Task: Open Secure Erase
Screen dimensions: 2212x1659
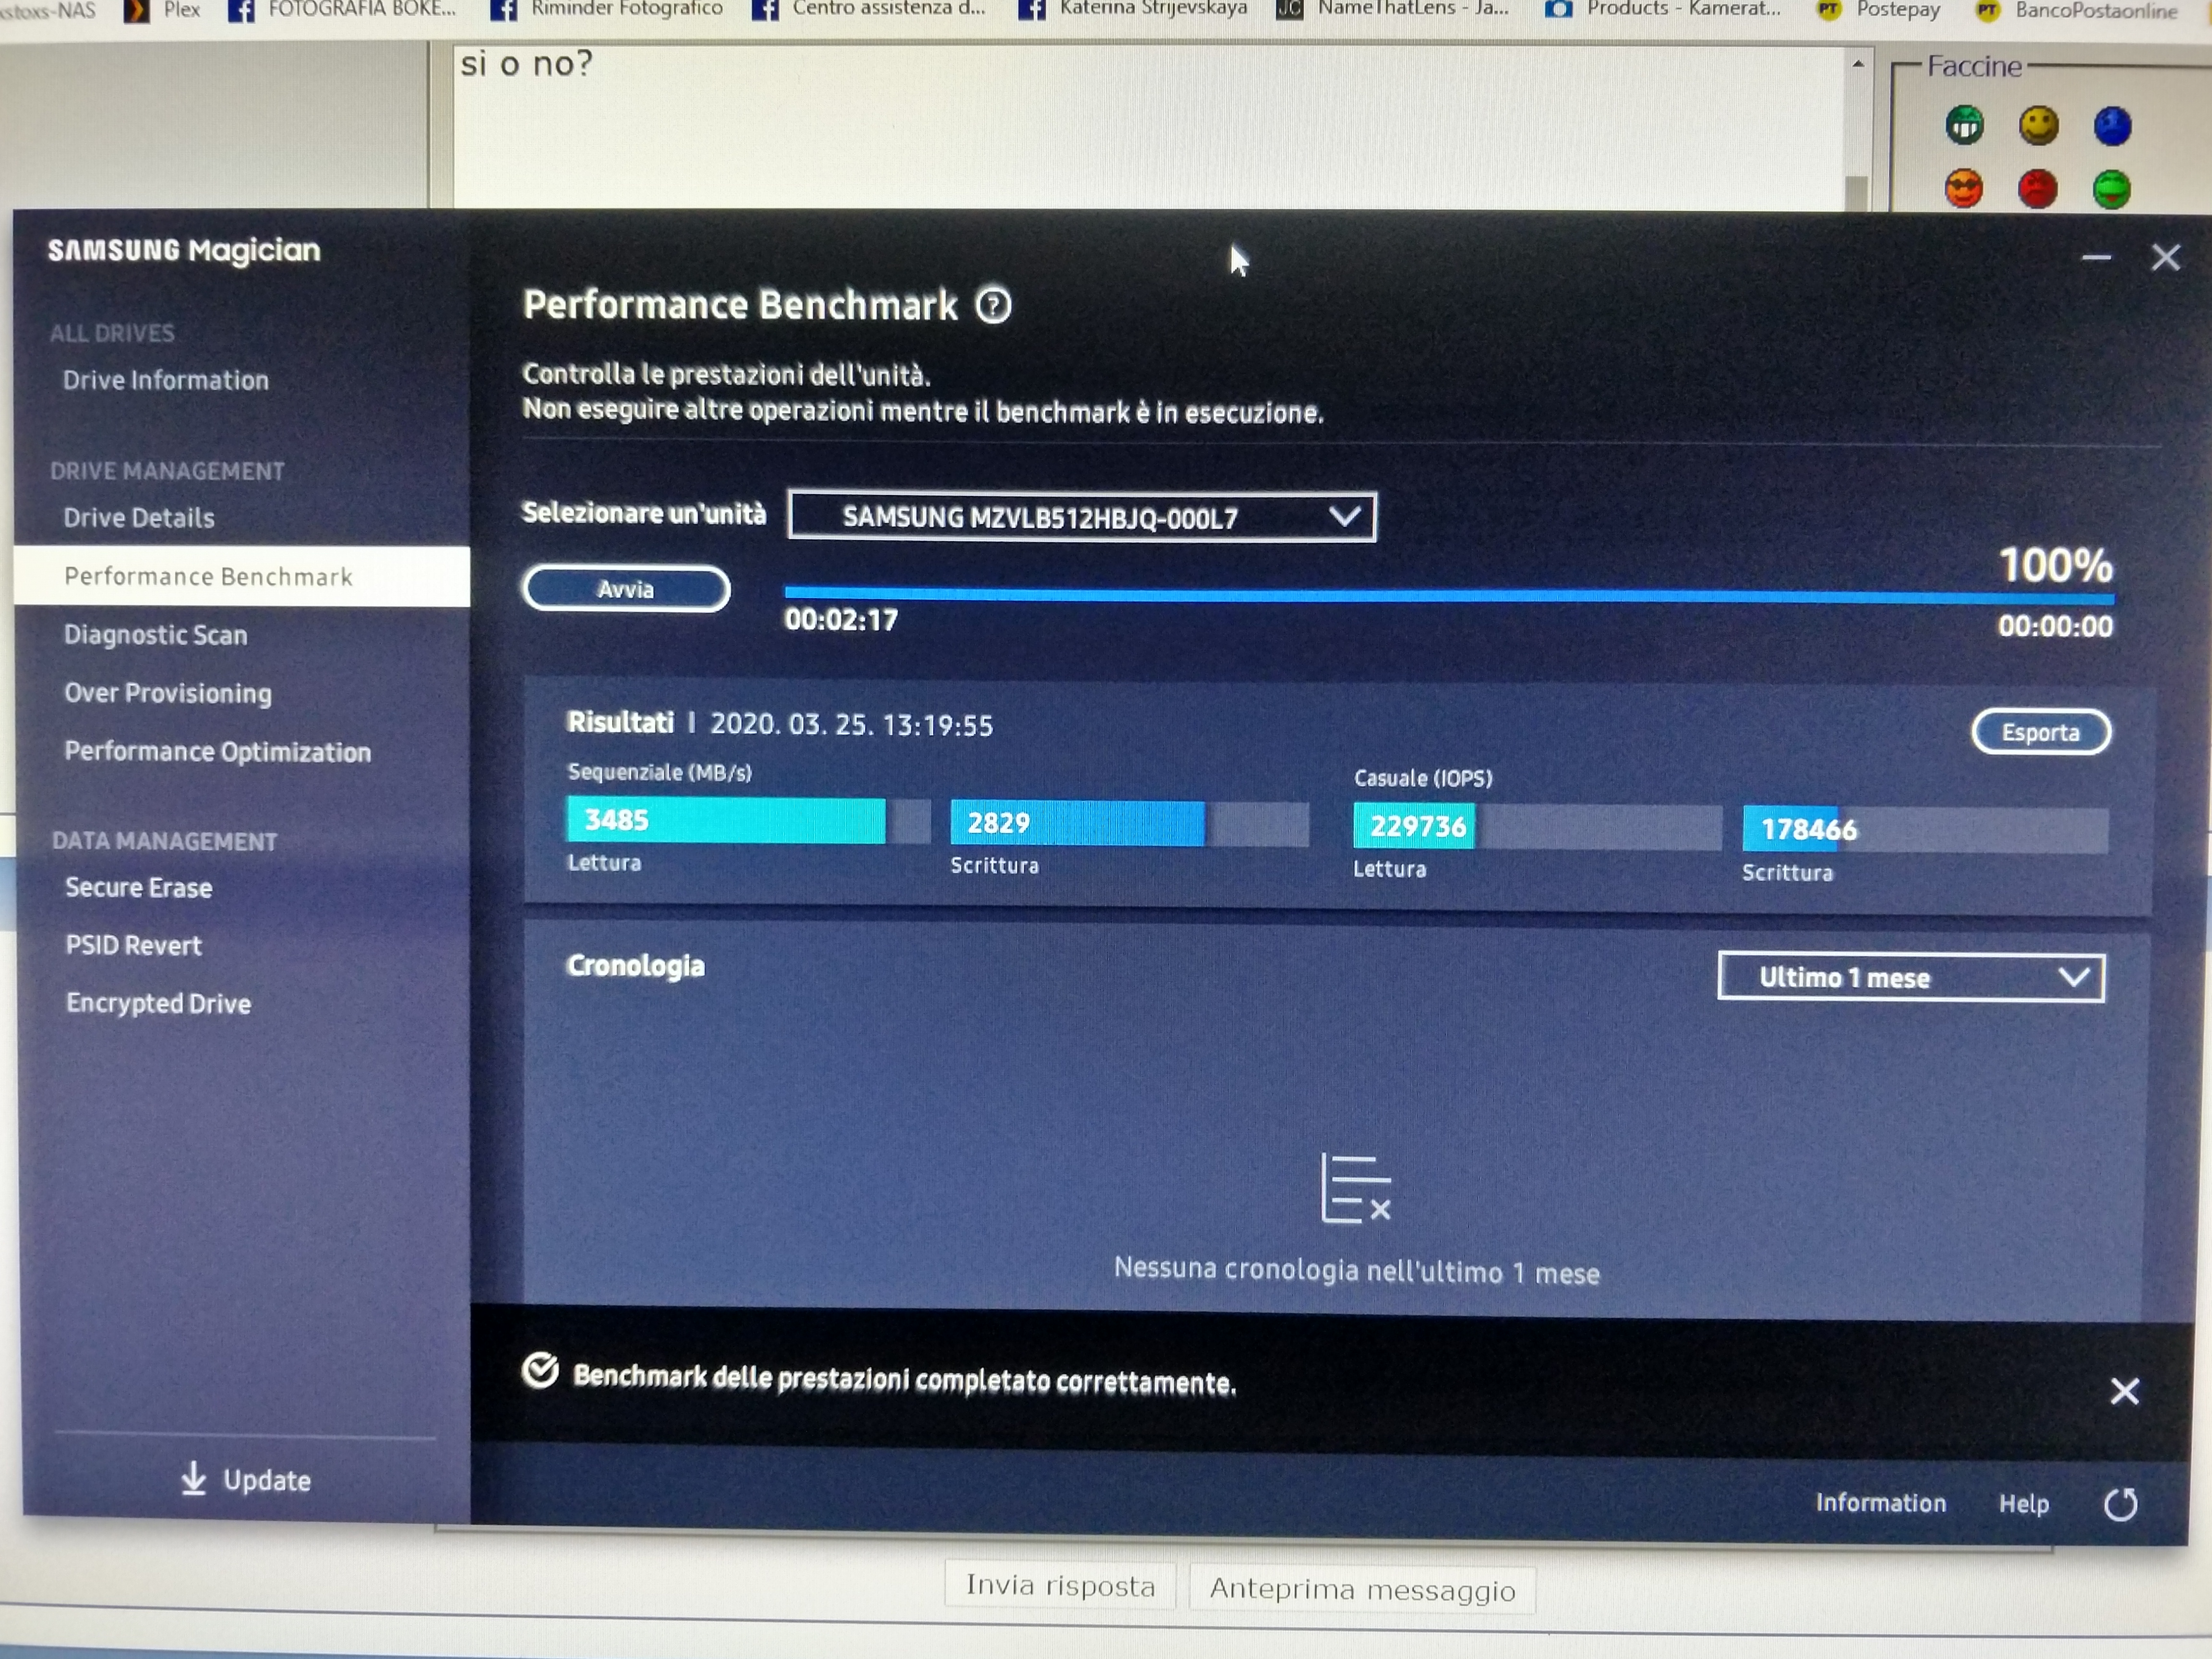Action: pos(139,888)
